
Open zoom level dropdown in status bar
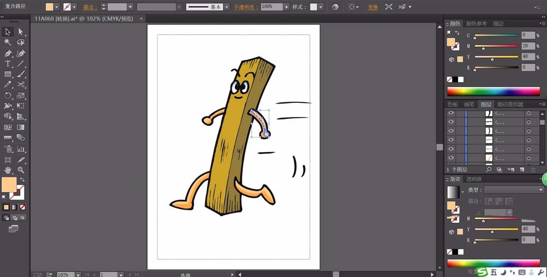tap(78, 275)
